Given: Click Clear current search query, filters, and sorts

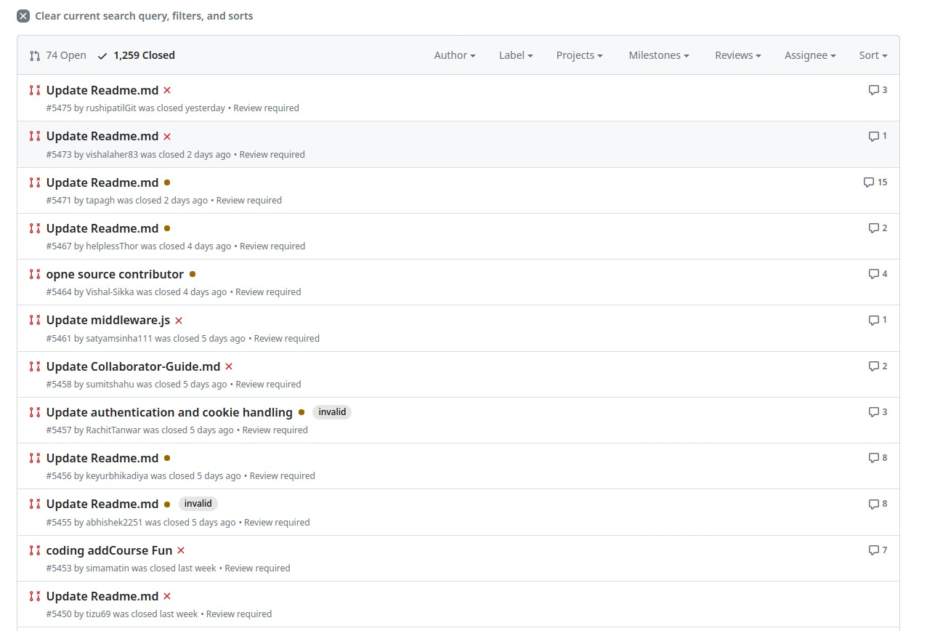Looking at the screenshot, I should click(135, 16).
